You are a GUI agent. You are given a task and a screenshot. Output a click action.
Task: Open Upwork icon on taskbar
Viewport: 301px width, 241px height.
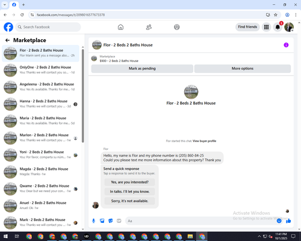tap(87, 236)
